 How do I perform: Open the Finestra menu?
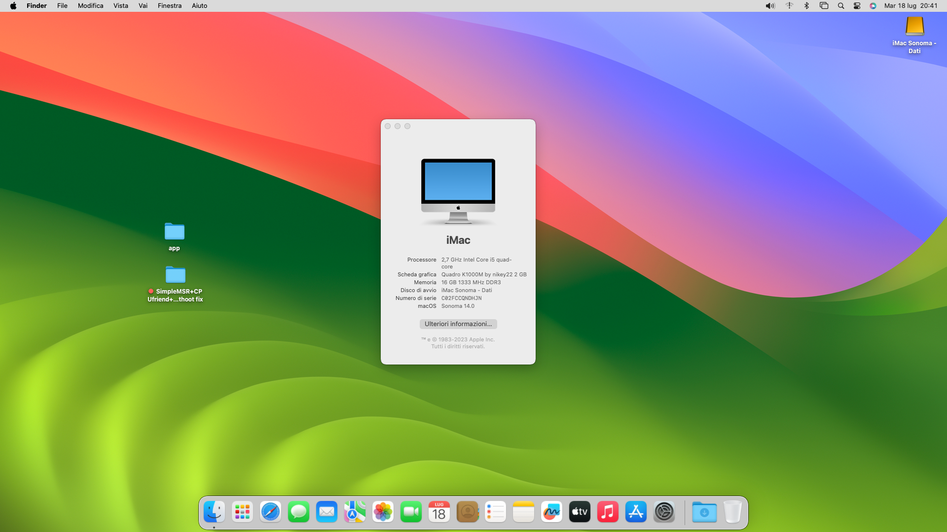(x=169, y=6)
